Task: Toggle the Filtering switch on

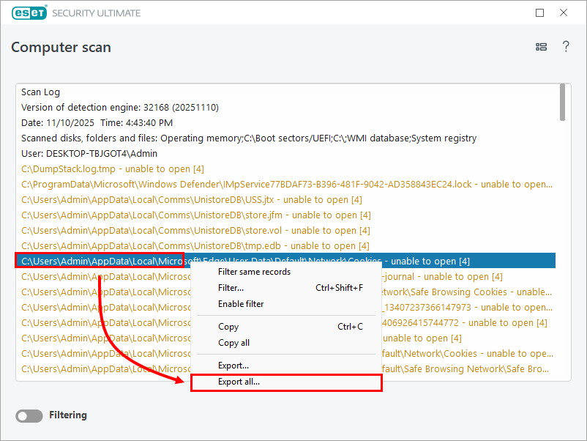Action: (x=29, y=415)
